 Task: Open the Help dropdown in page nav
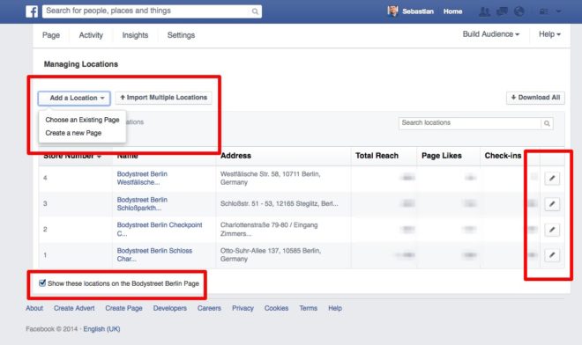tap(549, 34)
